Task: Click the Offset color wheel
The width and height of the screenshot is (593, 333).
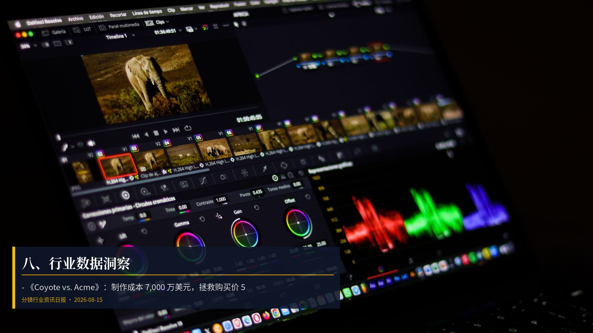Action: 298,223
